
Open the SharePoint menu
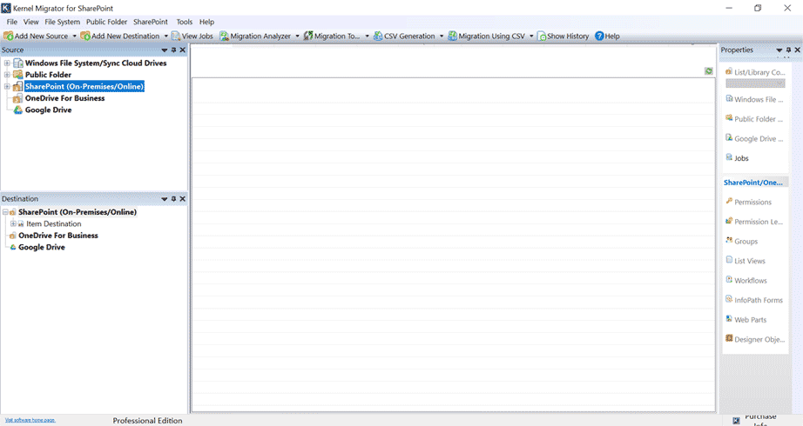pos(151,22)
